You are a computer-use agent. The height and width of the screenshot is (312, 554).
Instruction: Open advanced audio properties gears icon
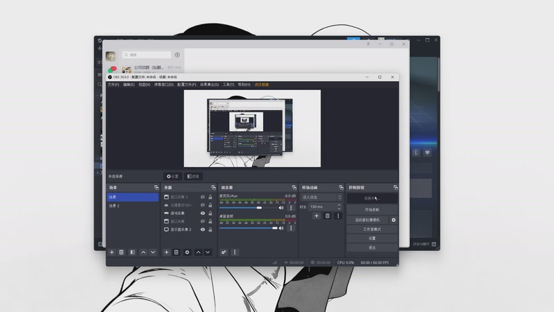point(224,252)
